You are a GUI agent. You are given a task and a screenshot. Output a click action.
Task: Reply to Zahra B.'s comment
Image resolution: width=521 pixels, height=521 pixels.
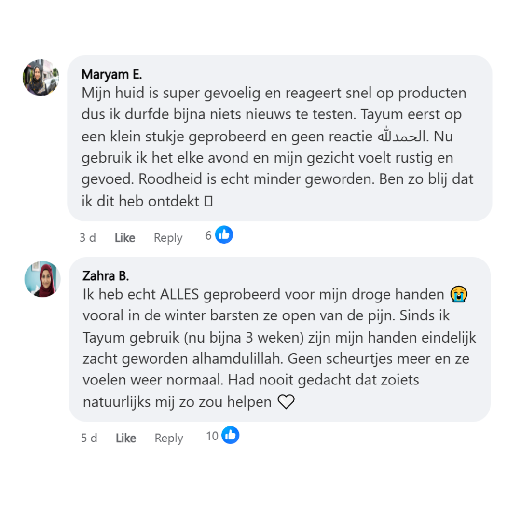point(169,438)
